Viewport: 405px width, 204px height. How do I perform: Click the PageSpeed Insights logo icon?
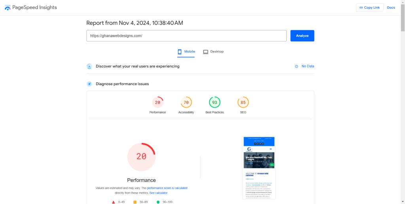point(8,7)
